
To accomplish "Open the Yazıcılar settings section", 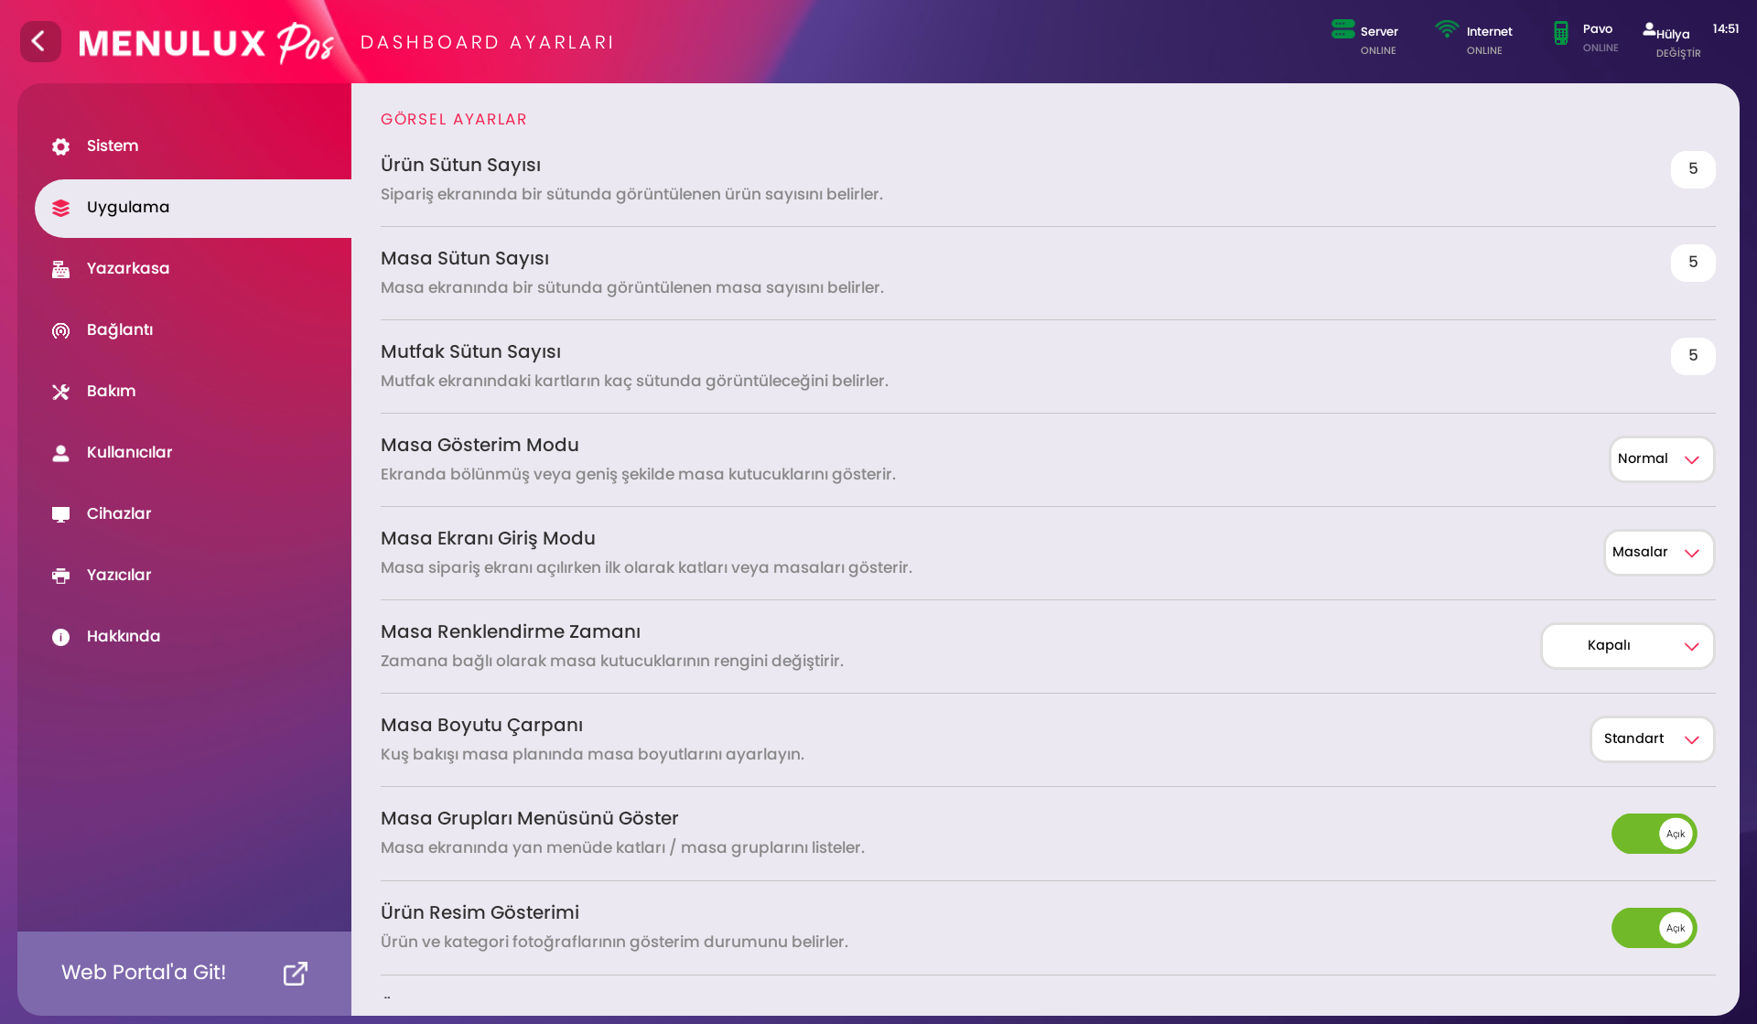I will pos(193,576).
